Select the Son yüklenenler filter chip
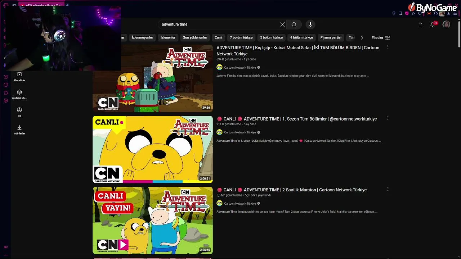 point(195,37)
